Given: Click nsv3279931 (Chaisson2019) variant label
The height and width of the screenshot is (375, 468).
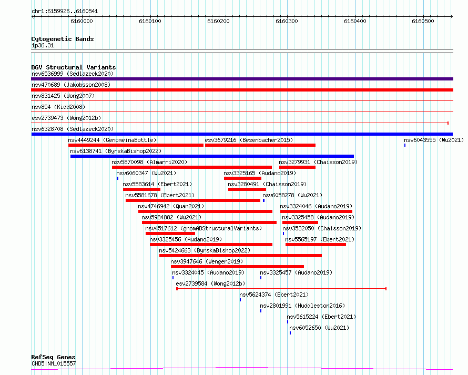Looking at the screenshot, I should pyautogui.click(x=318, y=162).
